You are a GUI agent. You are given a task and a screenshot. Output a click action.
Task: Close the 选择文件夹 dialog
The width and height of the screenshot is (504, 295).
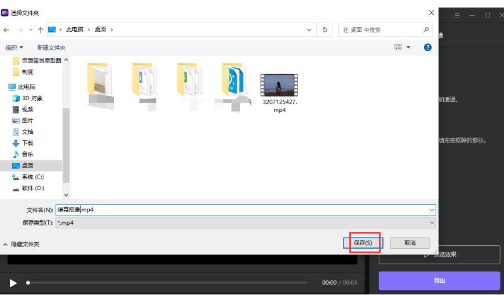(x=432, y=13)
